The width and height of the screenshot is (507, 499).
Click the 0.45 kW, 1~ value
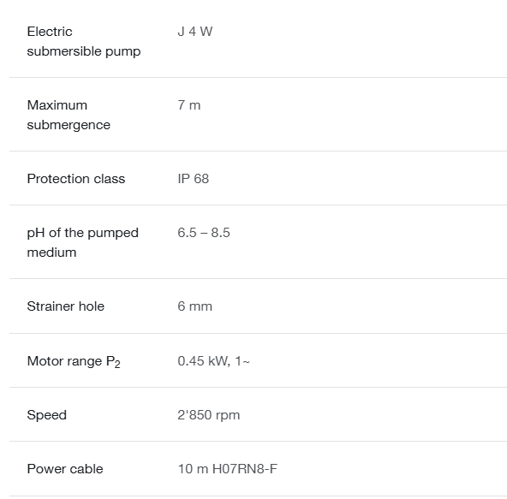pos(213,361)
